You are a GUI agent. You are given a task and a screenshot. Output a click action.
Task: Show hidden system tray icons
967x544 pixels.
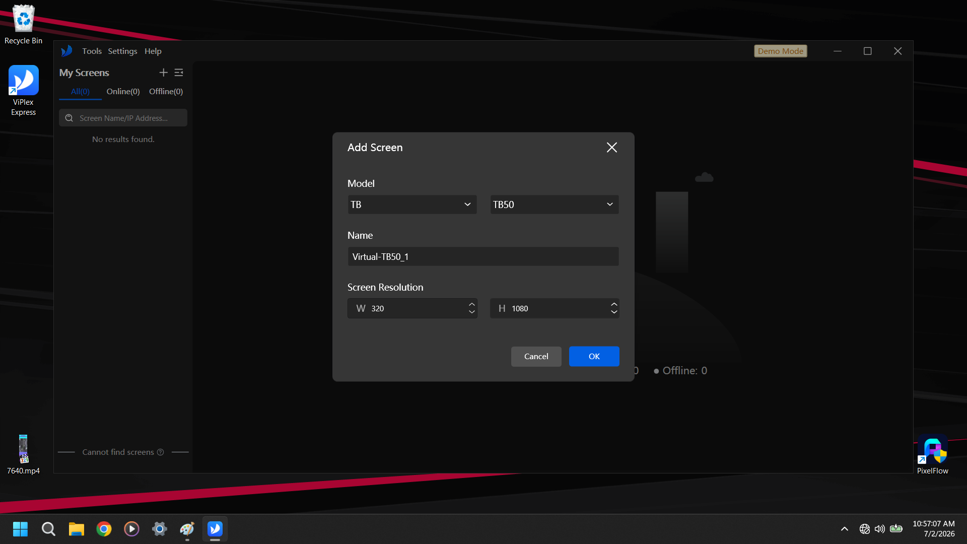845,529
